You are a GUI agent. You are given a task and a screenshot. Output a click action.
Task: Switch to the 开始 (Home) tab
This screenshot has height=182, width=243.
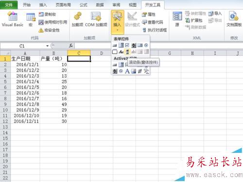[27, 5]
